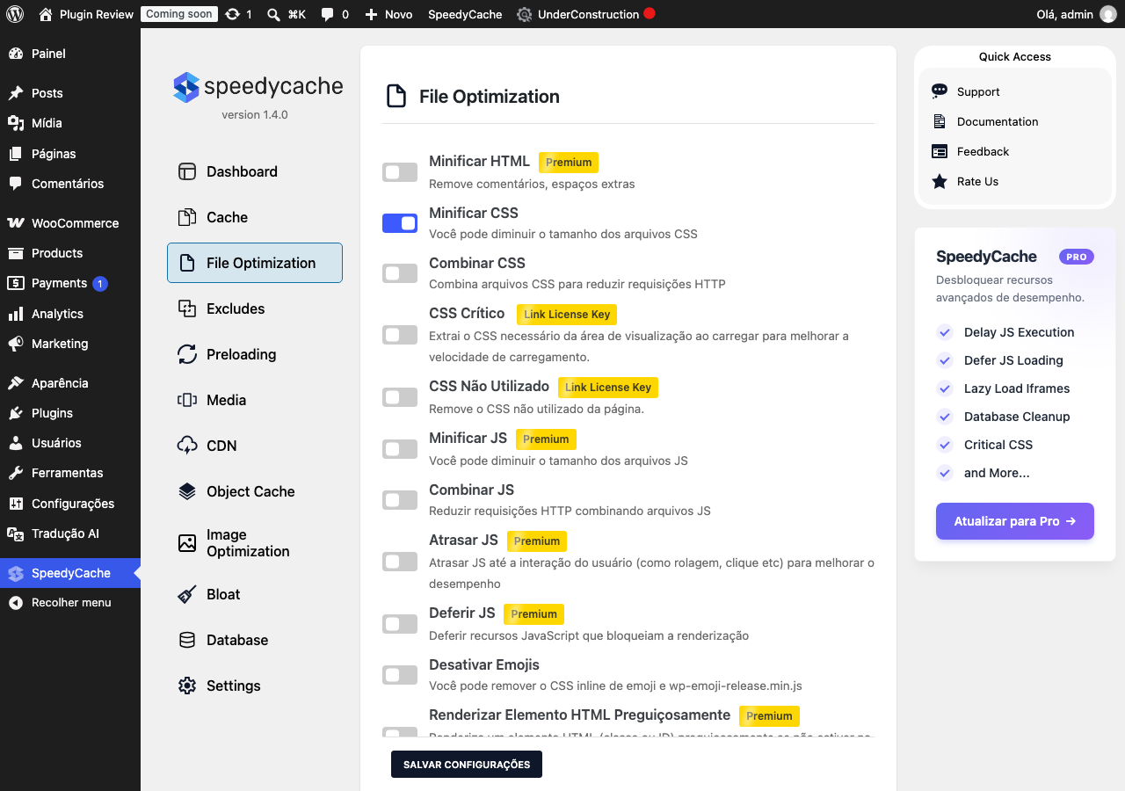Screen dimensions: 1125x791
Task: Click the Lazy Load Iframes feature text
Action: coord(1017,388)
